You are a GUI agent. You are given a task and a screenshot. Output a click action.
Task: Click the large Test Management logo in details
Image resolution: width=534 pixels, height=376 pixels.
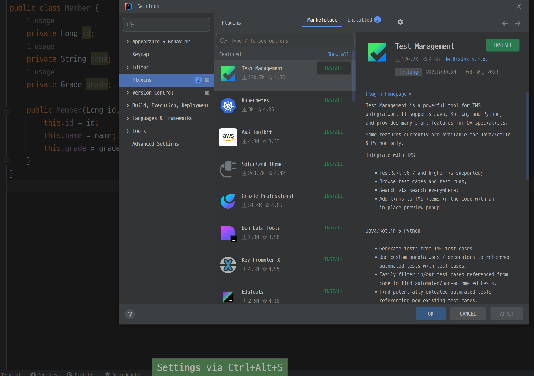coord(377,52)
